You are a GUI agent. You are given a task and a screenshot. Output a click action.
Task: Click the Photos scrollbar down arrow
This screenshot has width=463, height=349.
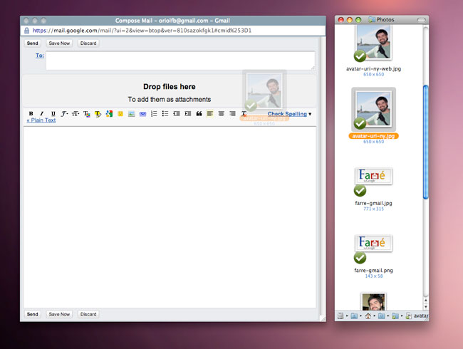click(425, 307)
